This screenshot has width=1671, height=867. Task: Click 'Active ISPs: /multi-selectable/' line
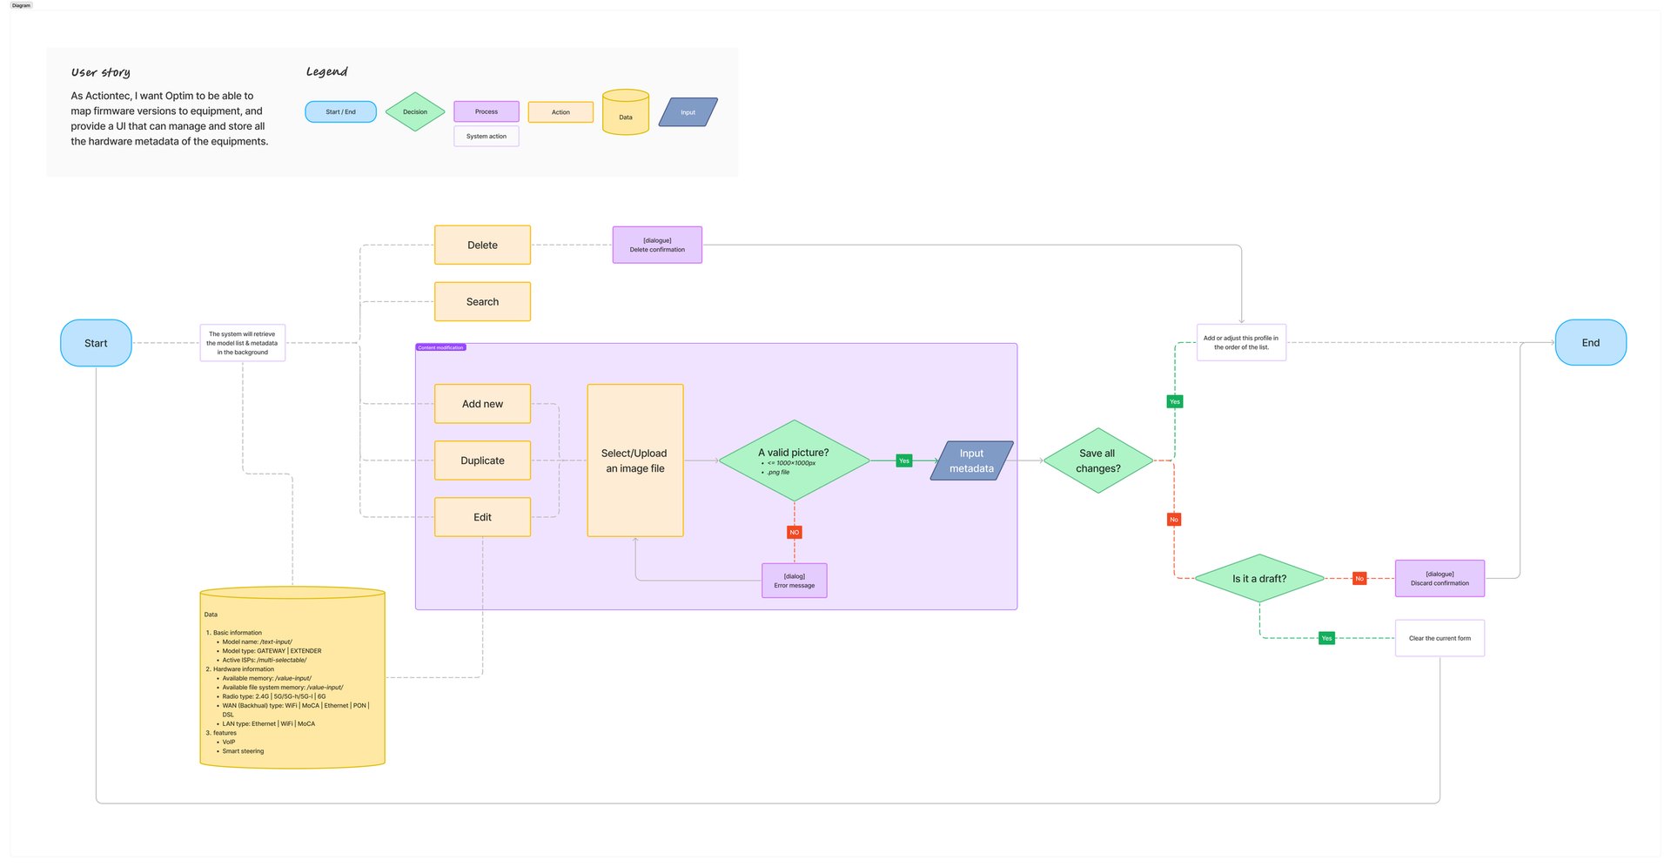[x=265, y=660]
